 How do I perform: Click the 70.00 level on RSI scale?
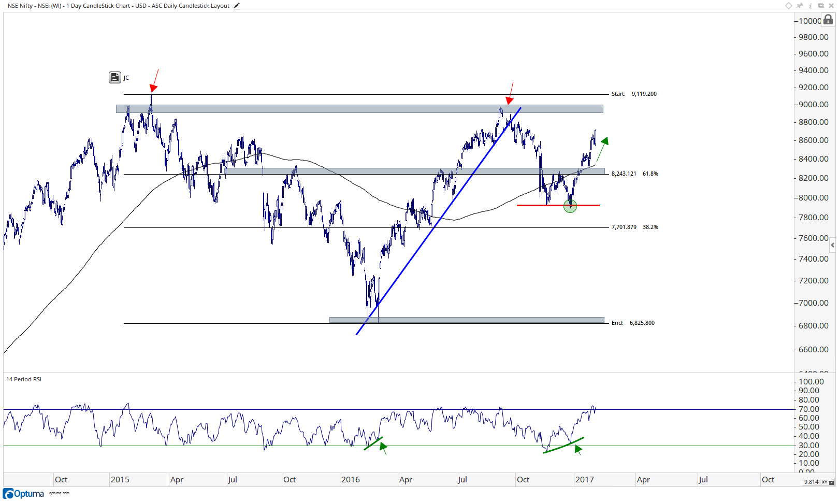click(809, 409)
